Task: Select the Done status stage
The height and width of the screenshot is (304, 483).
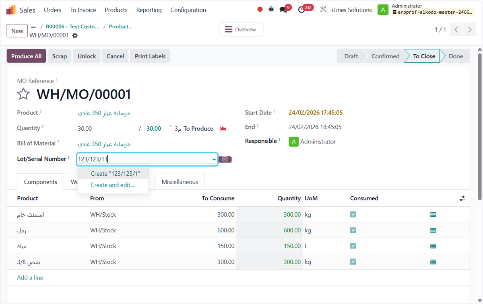Action: click(456, 56)
